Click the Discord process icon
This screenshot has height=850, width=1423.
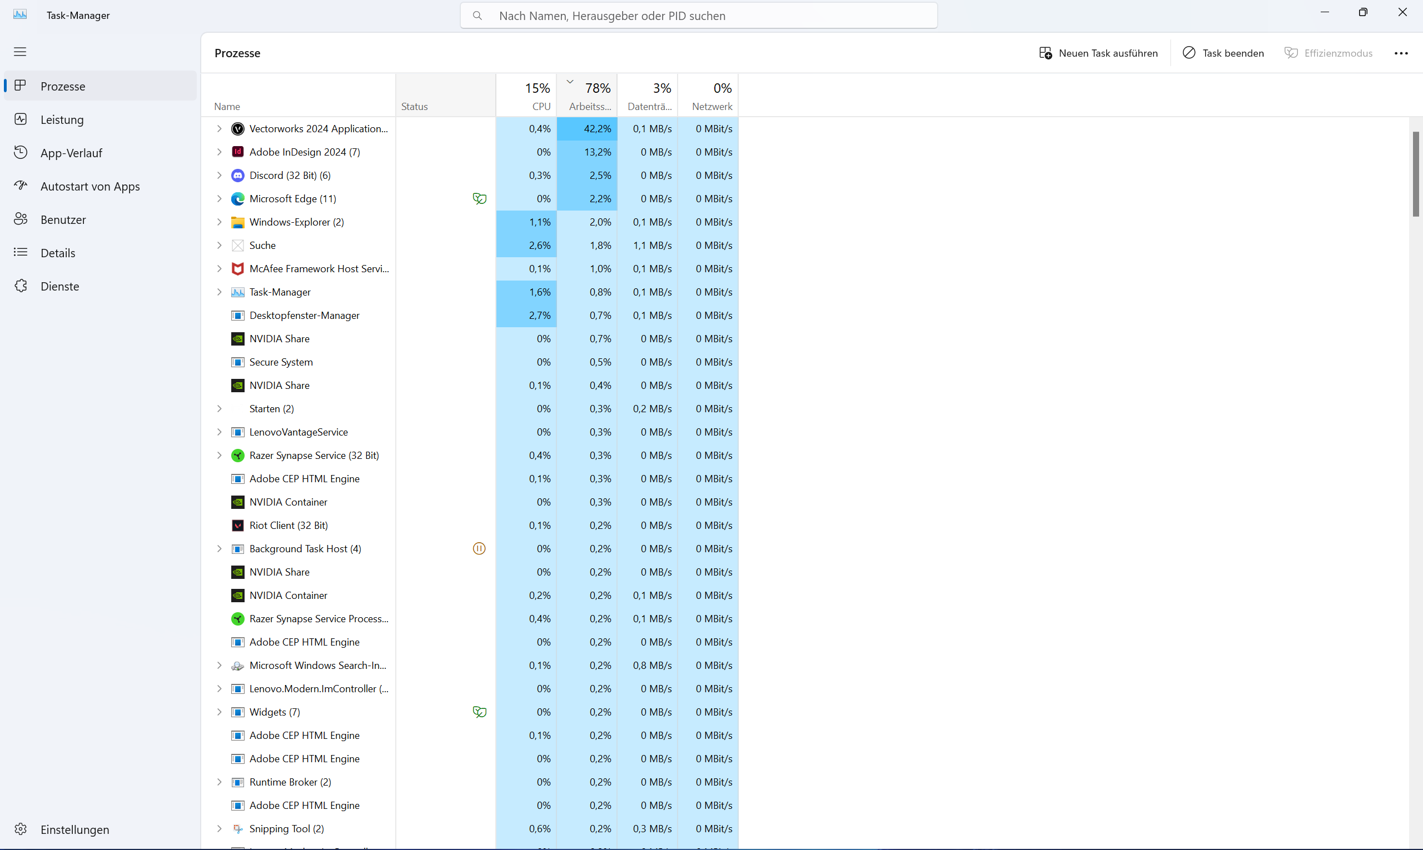tap(237, 176)
